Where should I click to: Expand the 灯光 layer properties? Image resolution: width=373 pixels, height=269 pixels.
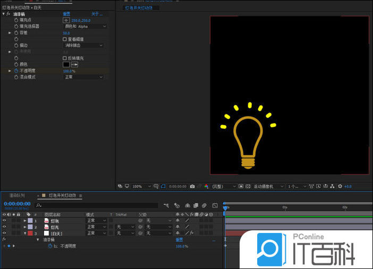25,227
